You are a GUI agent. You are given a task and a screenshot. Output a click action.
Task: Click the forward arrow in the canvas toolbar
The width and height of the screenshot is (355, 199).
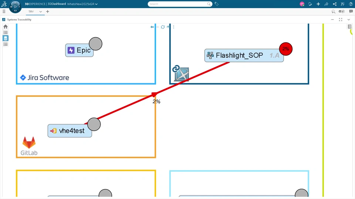pos(158,27)
